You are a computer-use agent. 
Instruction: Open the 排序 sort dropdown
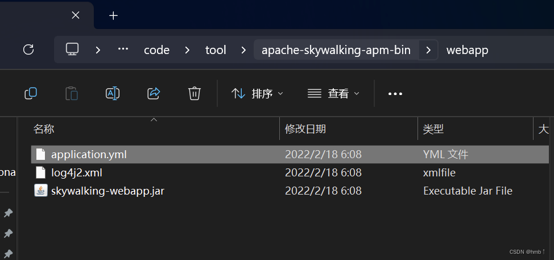coord(257,94)
